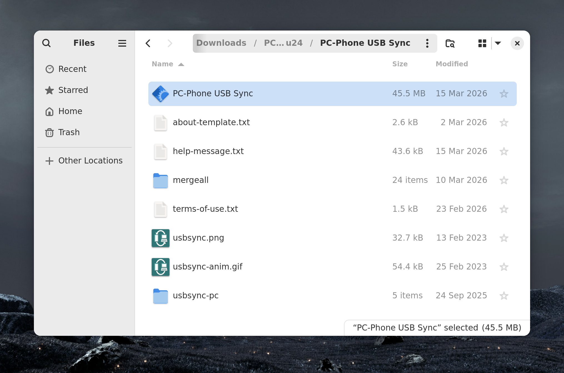
Task: Open the usbsync.png image thumbnail
Action: coord(161,238)
